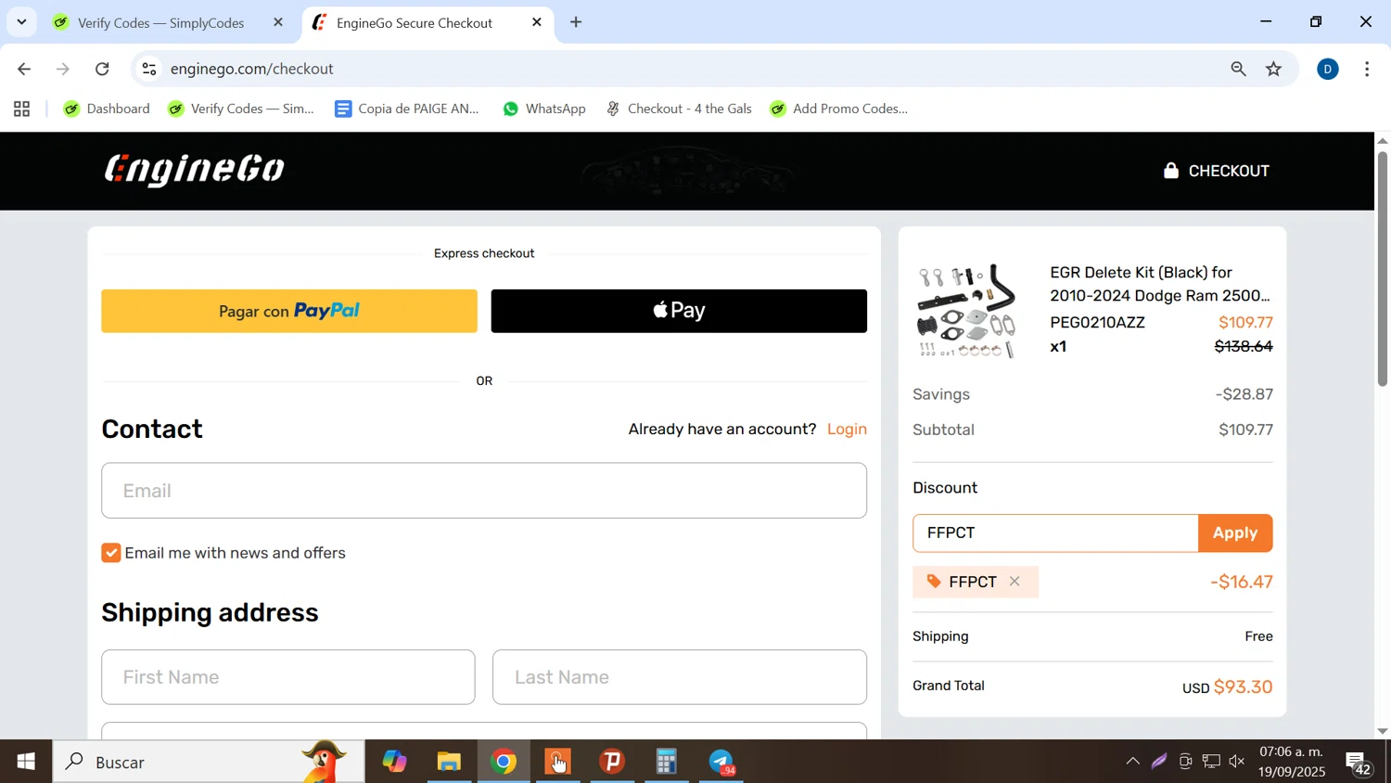View site information icon in address bar
This screenshot has width=1391, height=783.
click(x=149, y=69)
